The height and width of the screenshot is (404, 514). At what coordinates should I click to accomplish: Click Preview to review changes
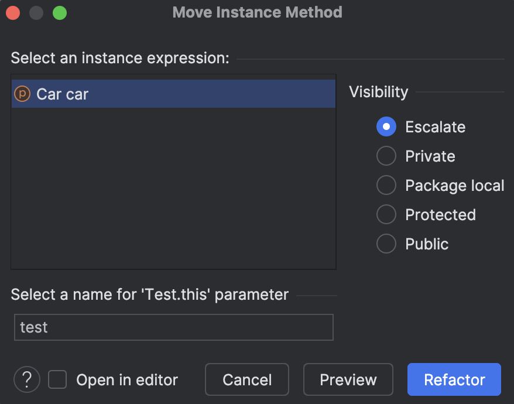pos(348,379)
